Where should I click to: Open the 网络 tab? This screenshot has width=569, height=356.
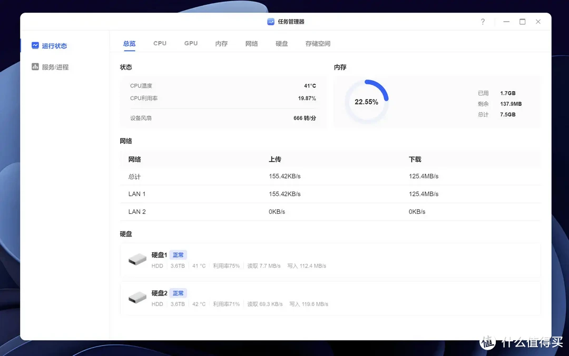(252, 43)
